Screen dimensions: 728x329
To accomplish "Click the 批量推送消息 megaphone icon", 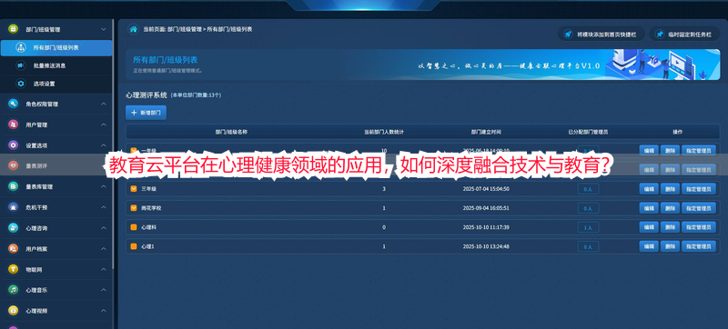I will click(x=20, y=65).
